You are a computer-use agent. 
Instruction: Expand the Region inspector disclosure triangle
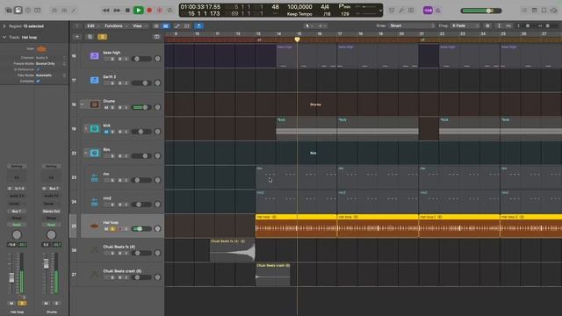[x=4, y=26]
